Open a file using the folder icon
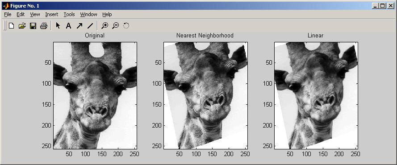The image size is (397, 165). point(22,25)
